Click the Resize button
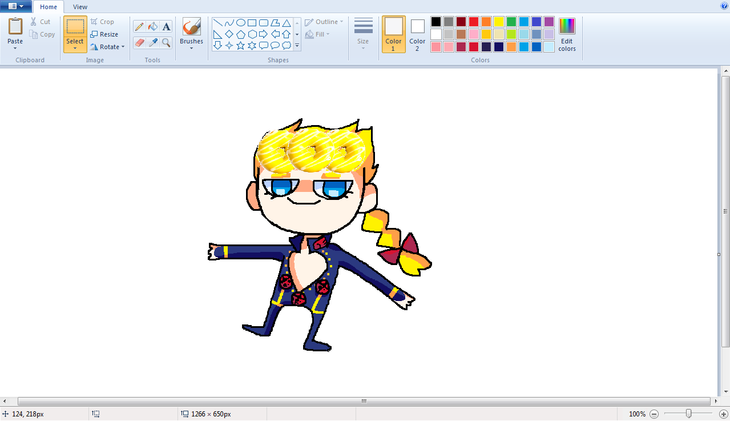 [104, 34]
